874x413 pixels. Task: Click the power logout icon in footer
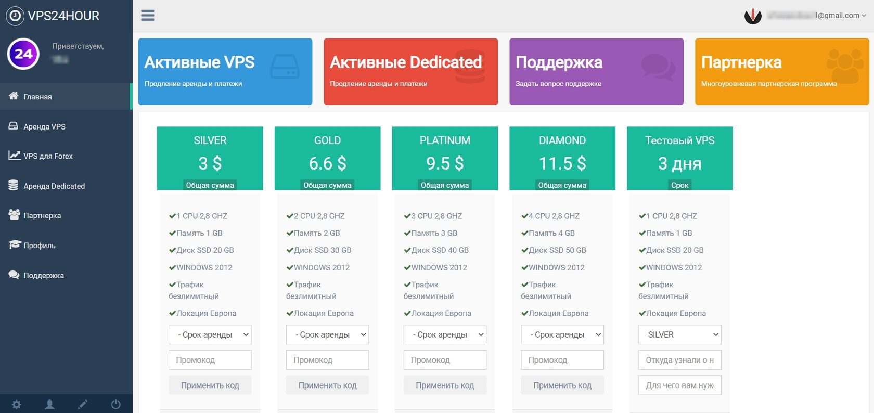(116, 404)
